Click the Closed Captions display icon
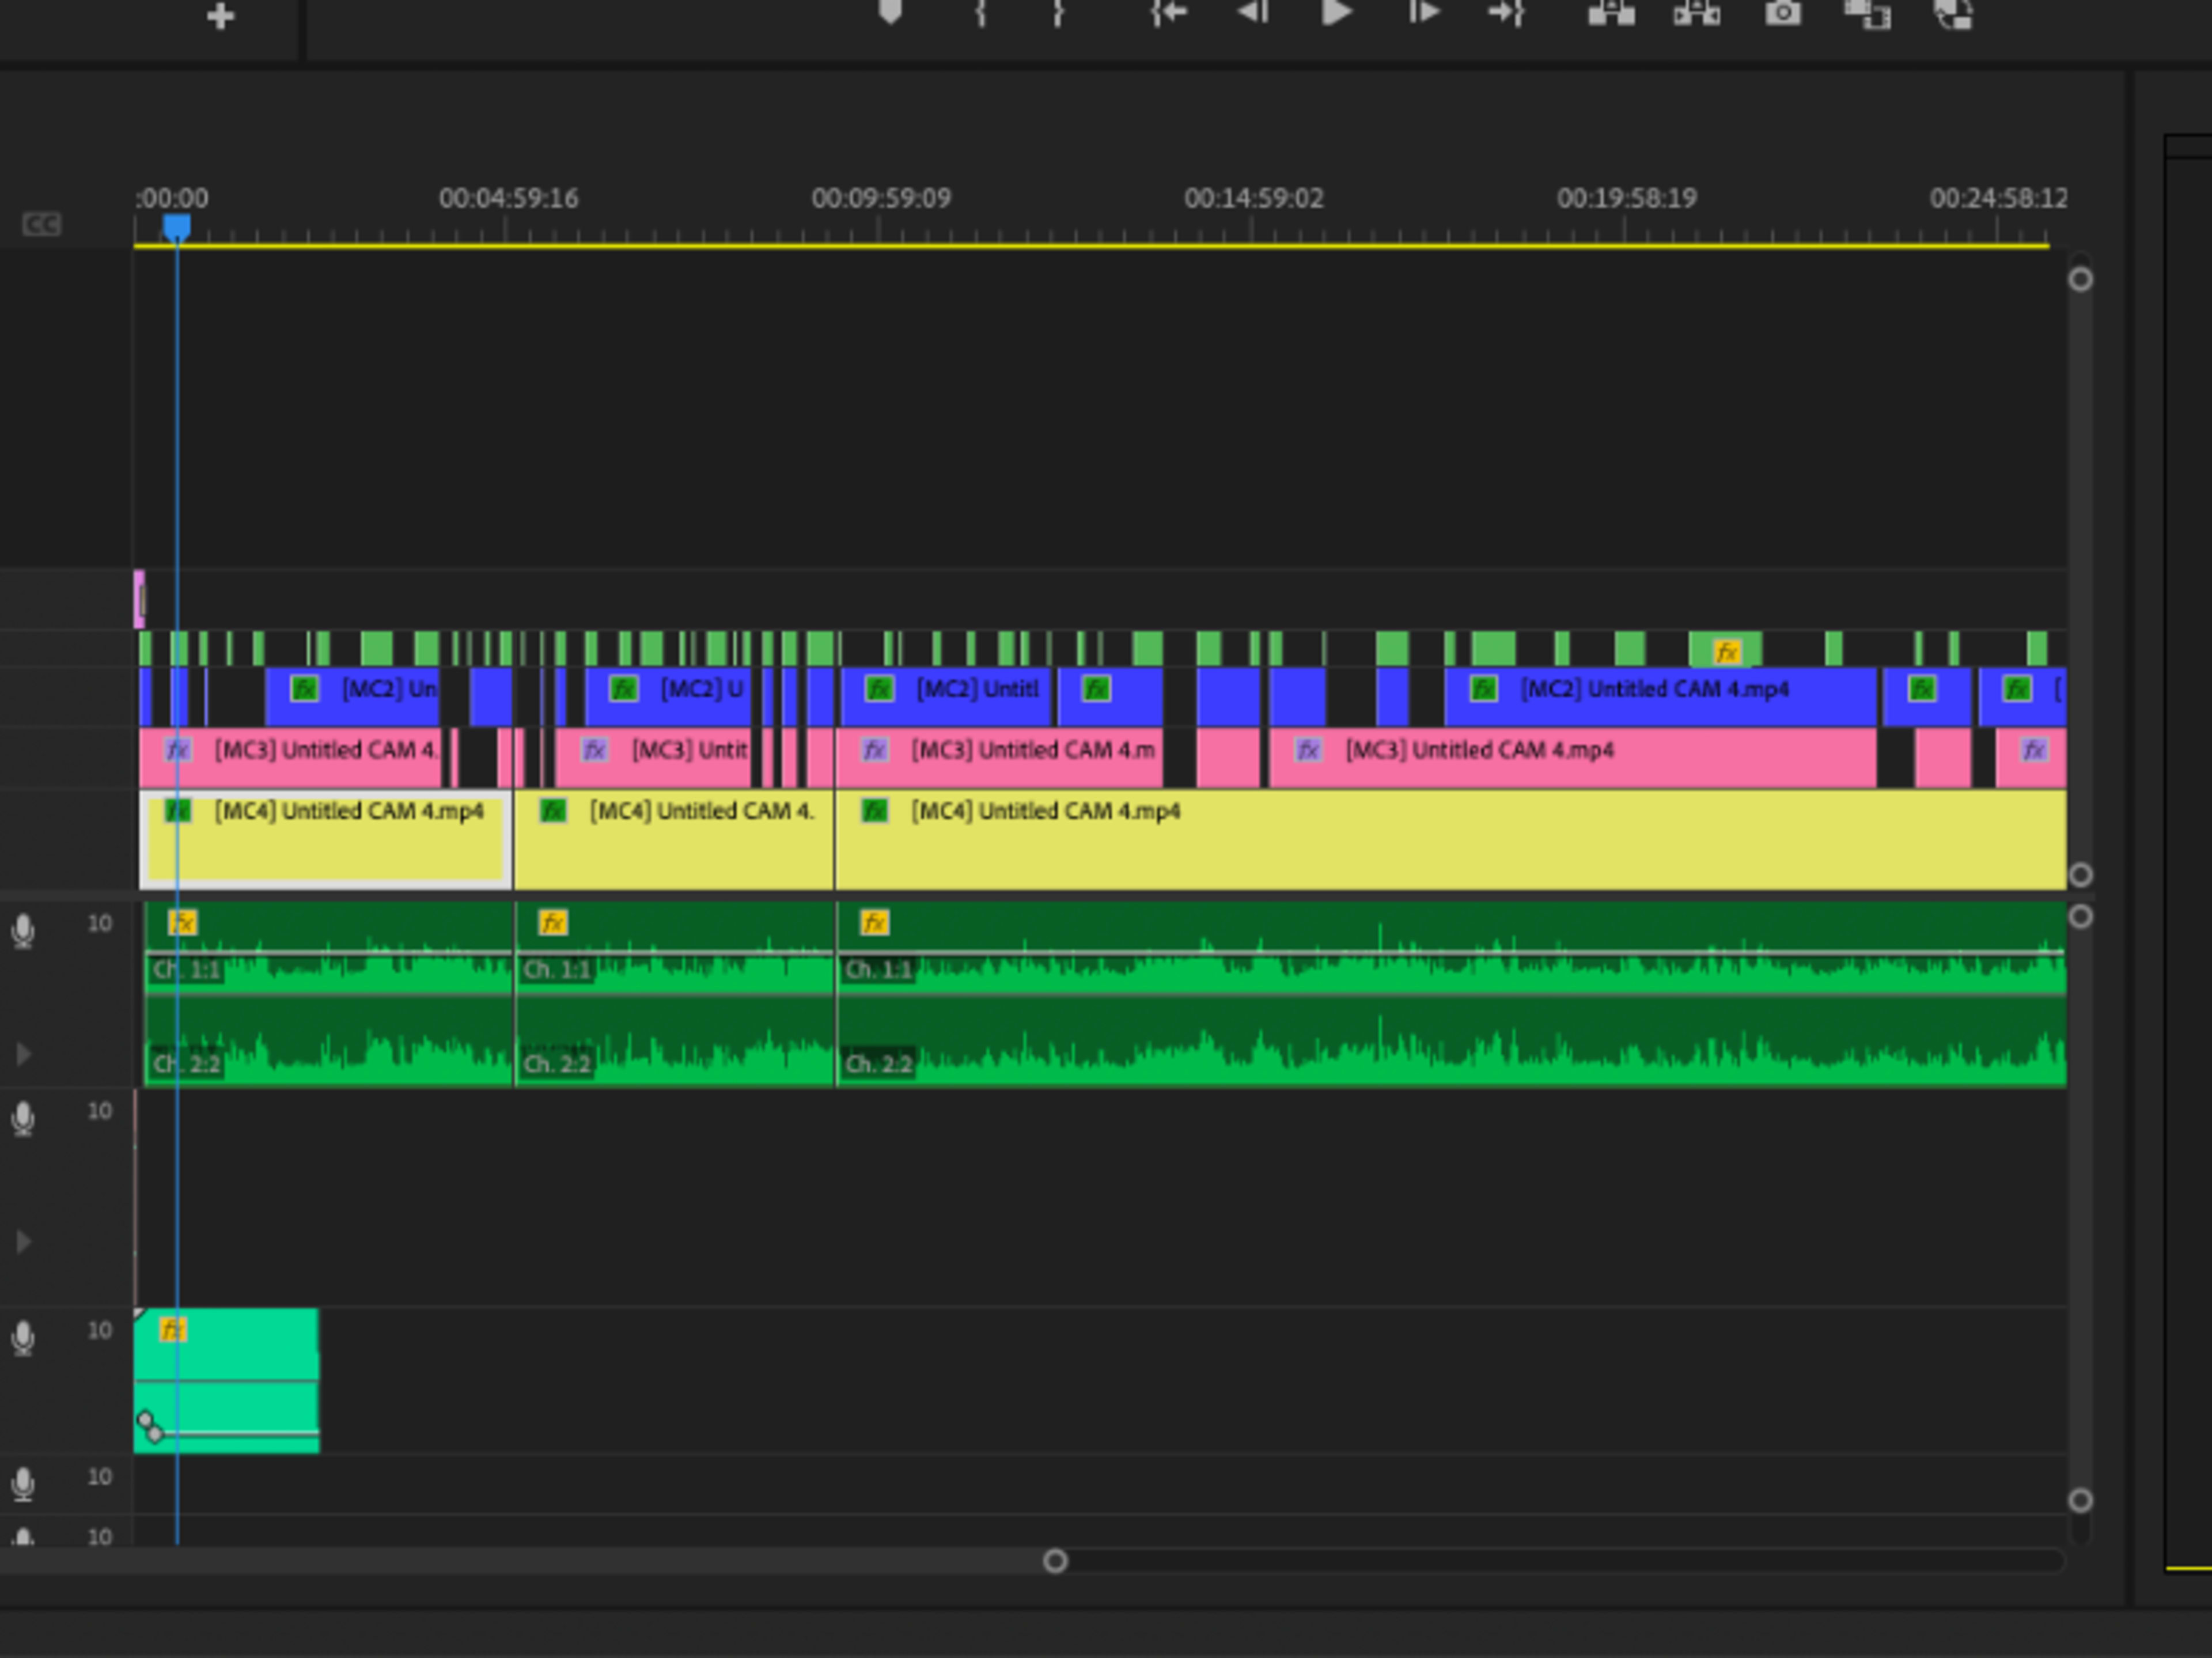The width and height of the screenshot is (2212, 1658). [42, 224]
